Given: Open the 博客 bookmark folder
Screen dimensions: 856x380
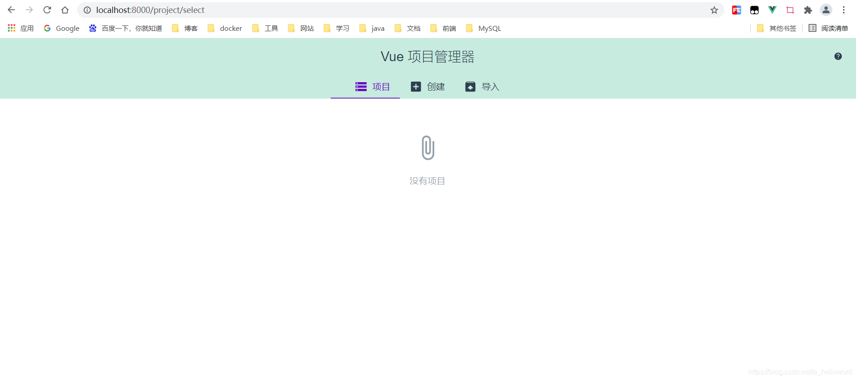Looking at the screenshot, I should coord(185,28).
